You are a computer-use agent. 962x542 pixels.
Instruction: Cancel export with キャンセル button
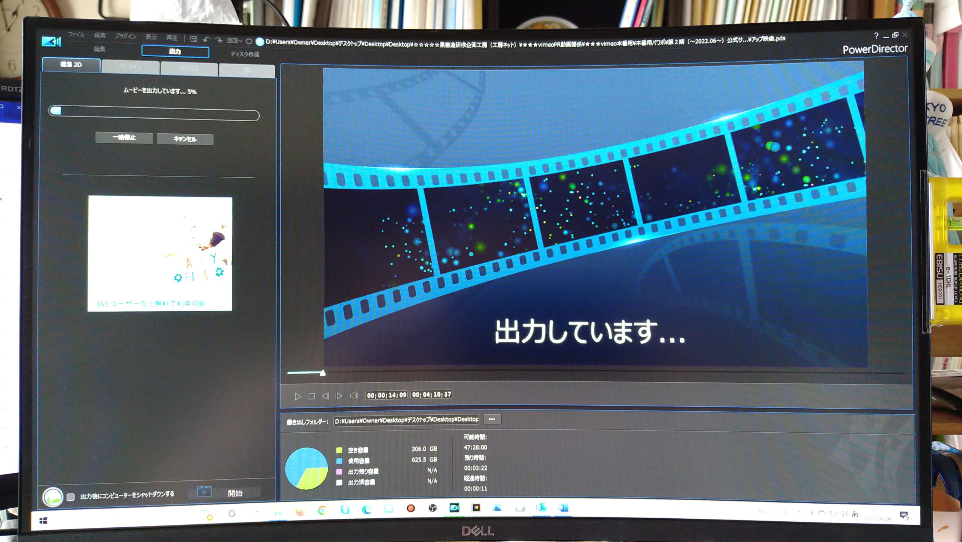coord(185,139)
